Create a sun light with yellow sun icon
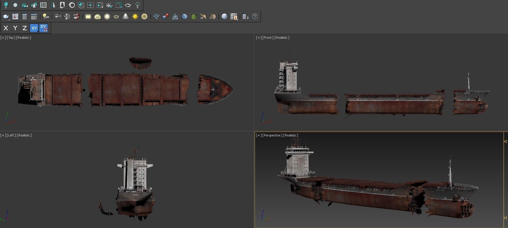This screenshot has height=228, width=508. coord(135,17)
